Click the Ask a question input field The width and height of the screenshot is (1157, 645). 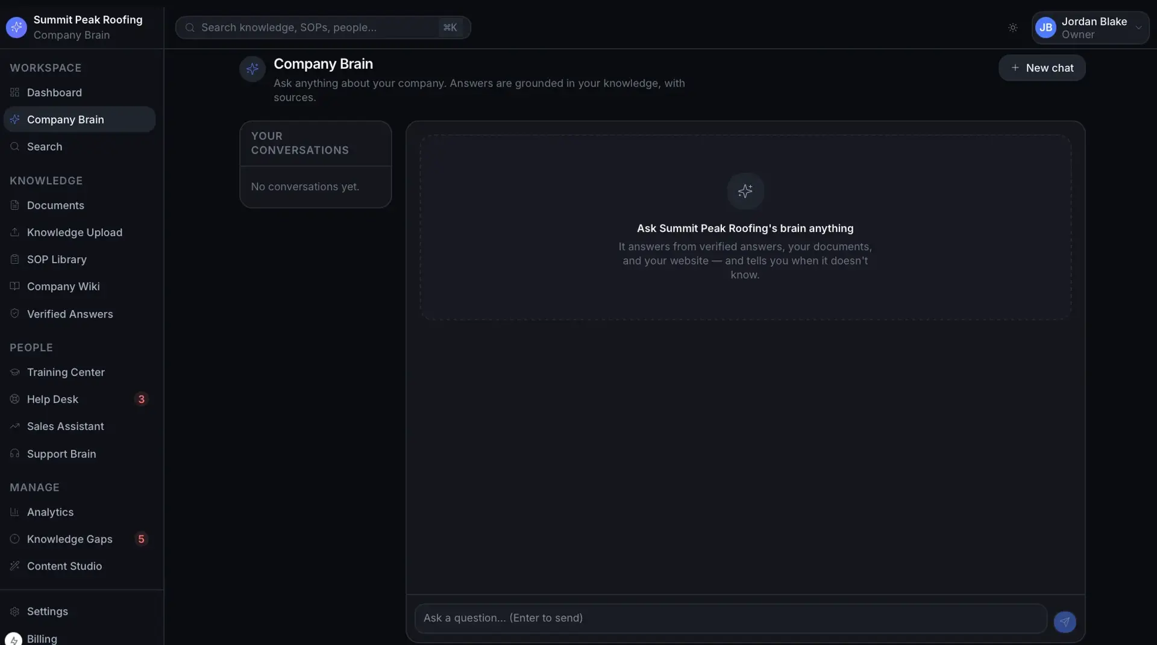(730, 618)
